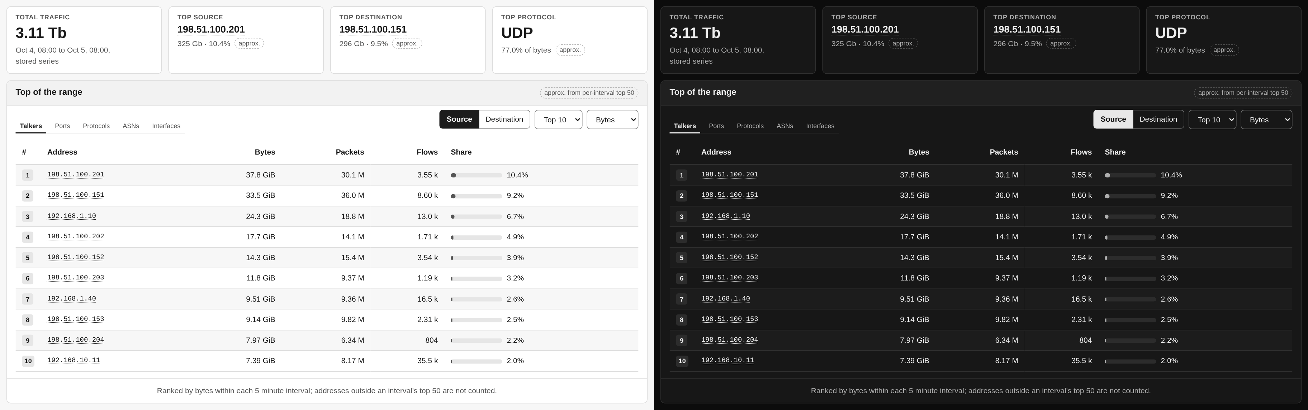Click address 198.51.100.202 in light table
1308x410 pixels.
pos(76,236)
